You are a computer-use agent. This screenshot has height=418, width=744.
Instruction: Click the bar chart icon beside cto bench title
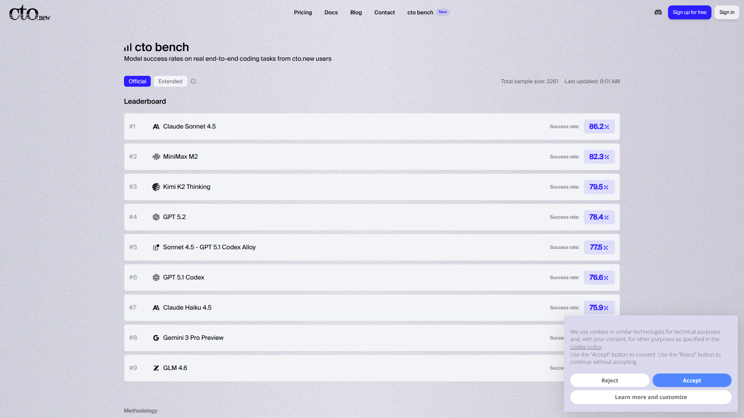tap(128, 48)
